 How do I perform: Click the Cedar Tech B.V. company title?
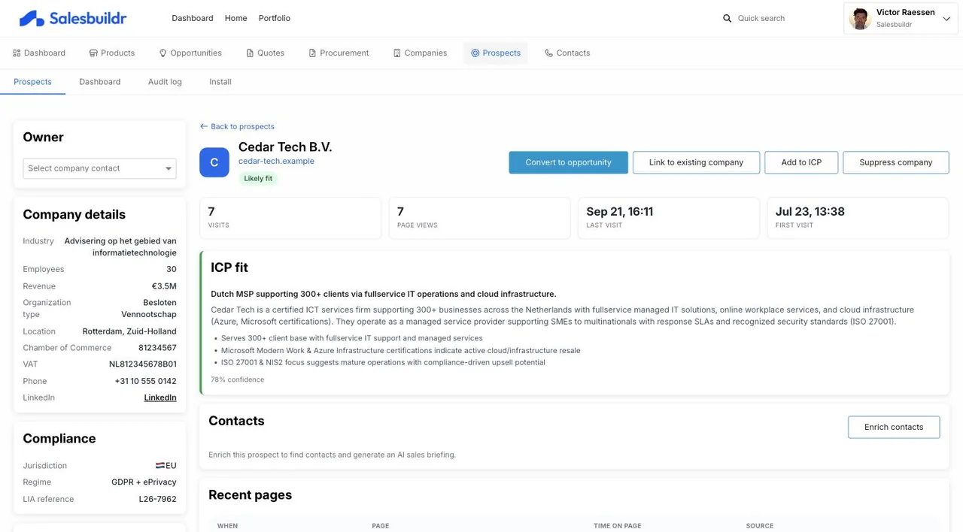tap(285, 147)
